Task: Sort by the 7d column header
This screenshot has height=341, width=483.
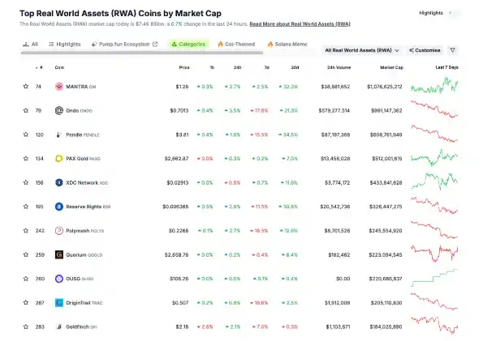Action: (x=267, y=67)
